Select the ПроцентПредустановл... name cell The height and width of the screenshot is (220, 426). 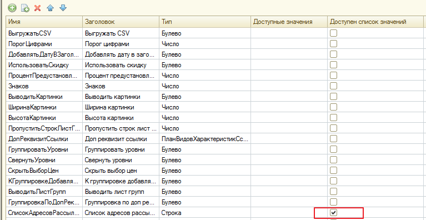[44, 76]
